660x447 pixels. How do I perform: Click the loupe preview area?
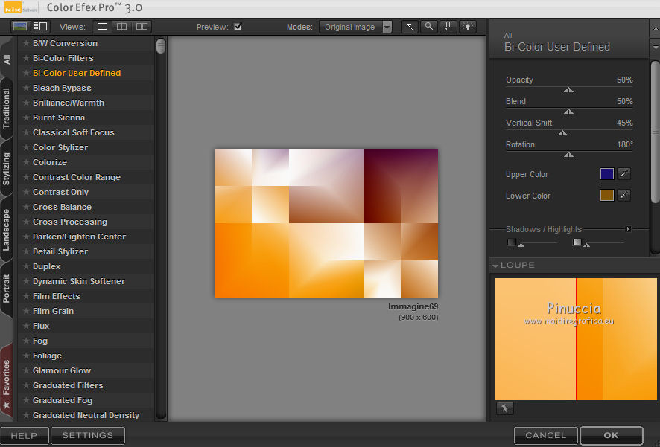coord(575,339)
